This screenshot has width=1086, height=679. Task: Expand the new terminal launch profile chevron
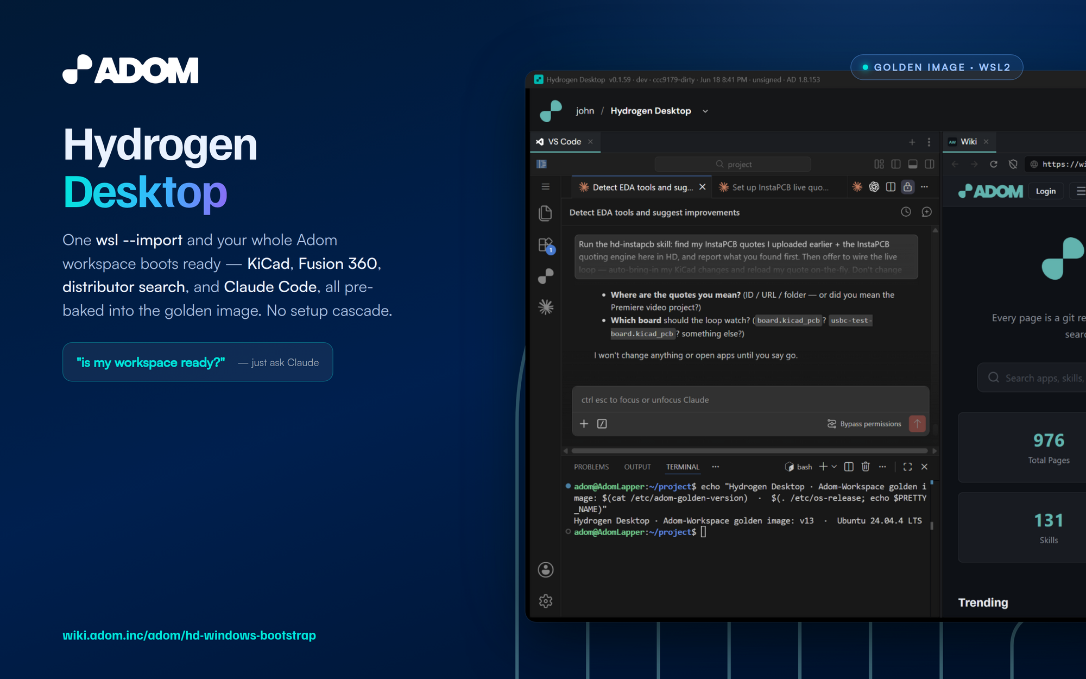tap(834, 467)
